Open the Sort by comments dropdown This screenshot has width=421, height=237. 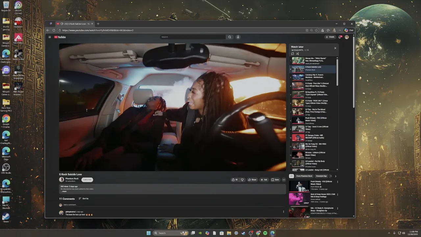point(84,199)
